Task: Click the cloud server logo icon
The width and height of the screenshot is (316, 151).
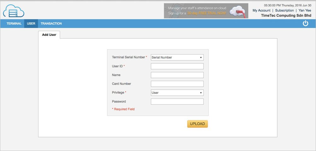Action: tap(14, 11)
